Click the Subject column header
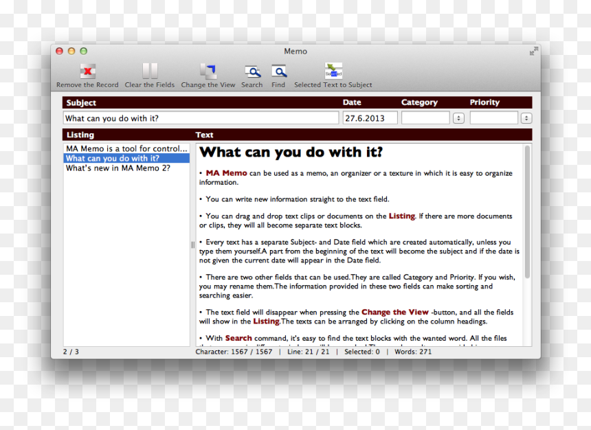This screenshot has height=430, width=591. coord(81,102)
